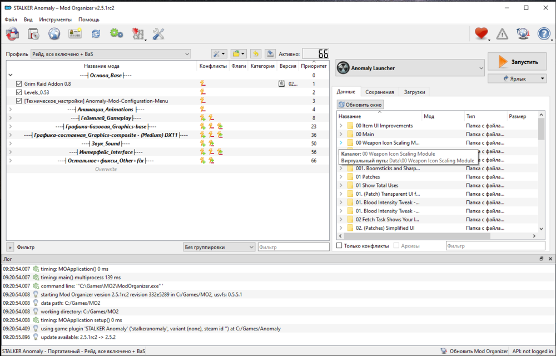Viewport: 556px width, 356px height.
Task: Click the 'Обновить окно' refresh button
Action: [x=360, y=105]
